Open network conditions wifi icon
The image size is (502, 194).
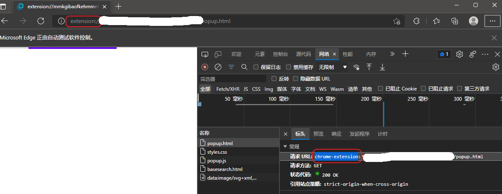357,67
